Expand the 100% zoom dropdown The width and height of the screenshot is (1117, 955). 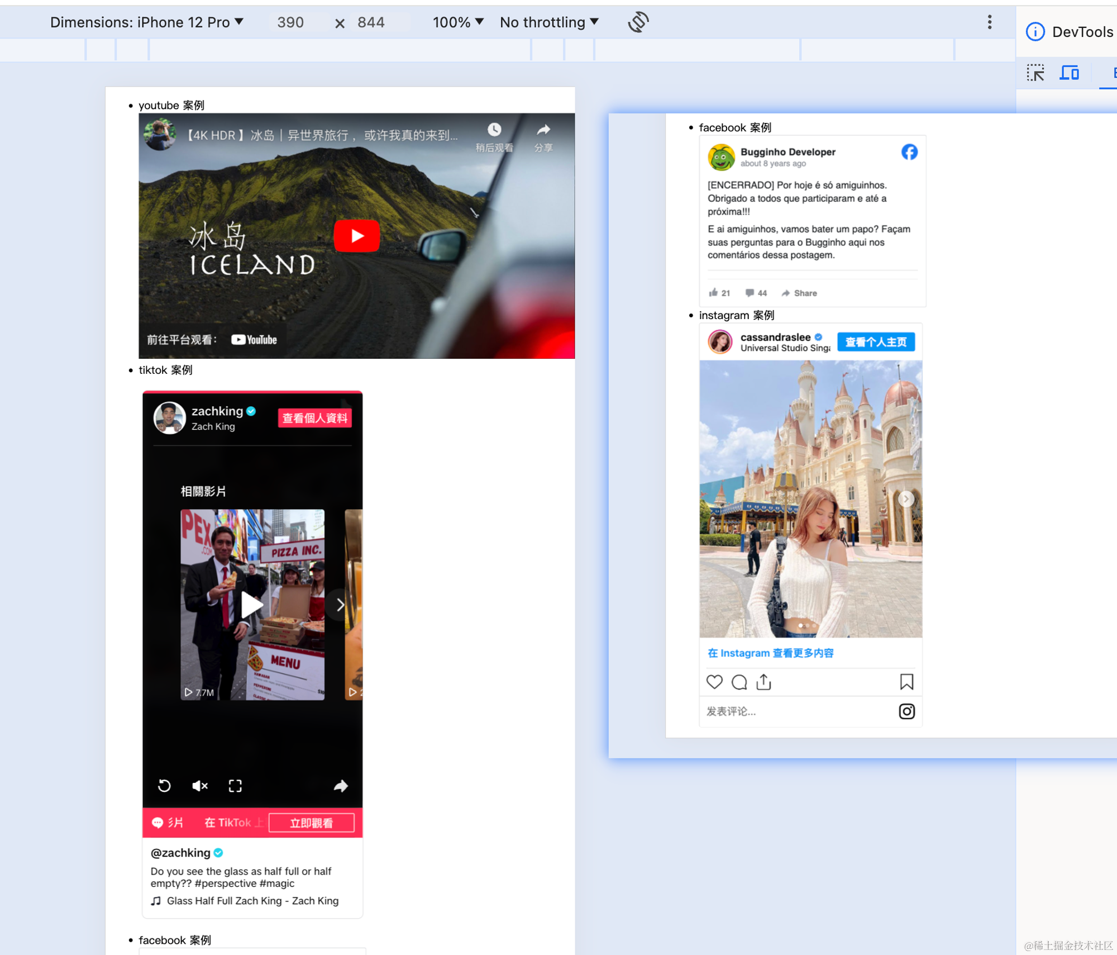[x=457, y=22]
